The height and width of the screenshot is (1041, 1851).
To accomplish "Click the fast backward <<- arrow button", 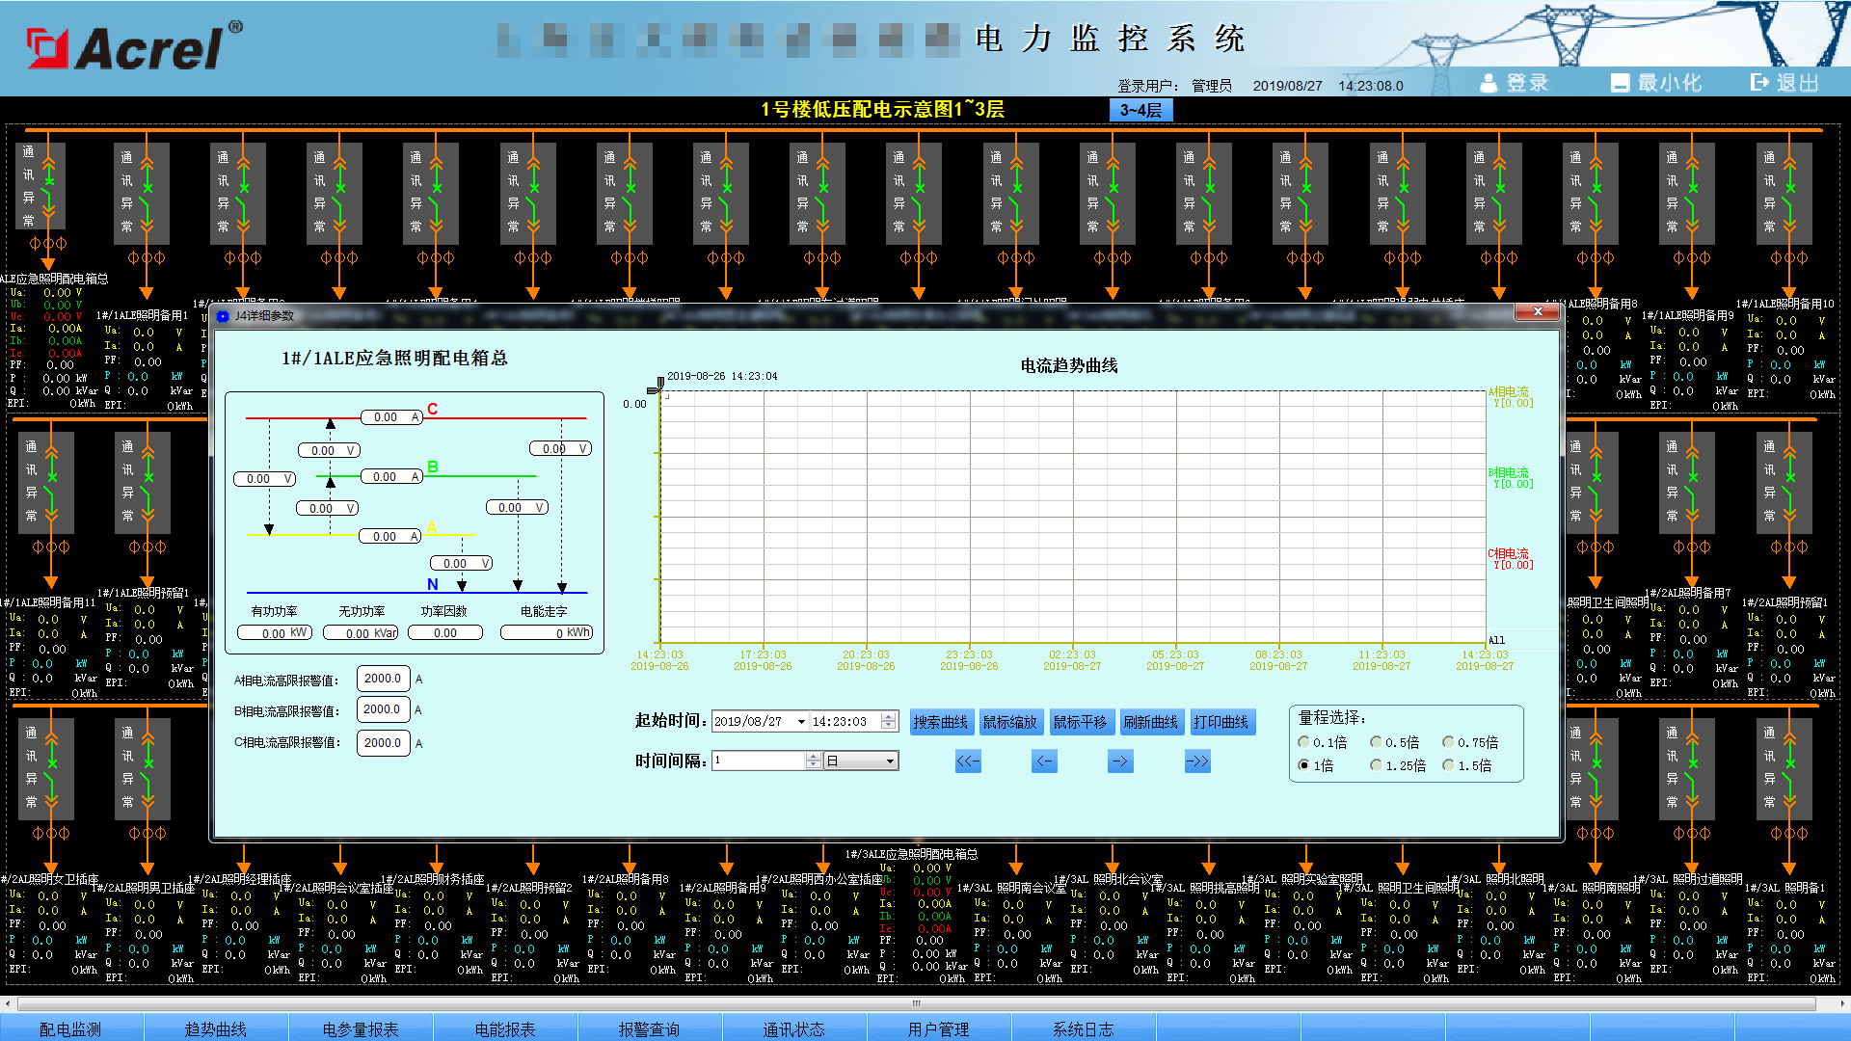I will pos(968,761).
